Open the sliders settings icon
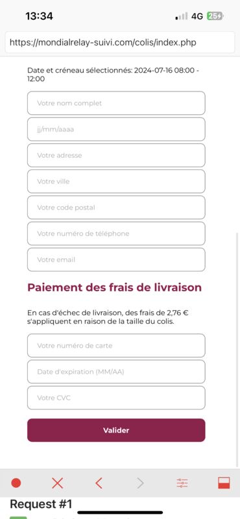The height and width of the screenshot is (519, 240). click(x=182, y=483)
